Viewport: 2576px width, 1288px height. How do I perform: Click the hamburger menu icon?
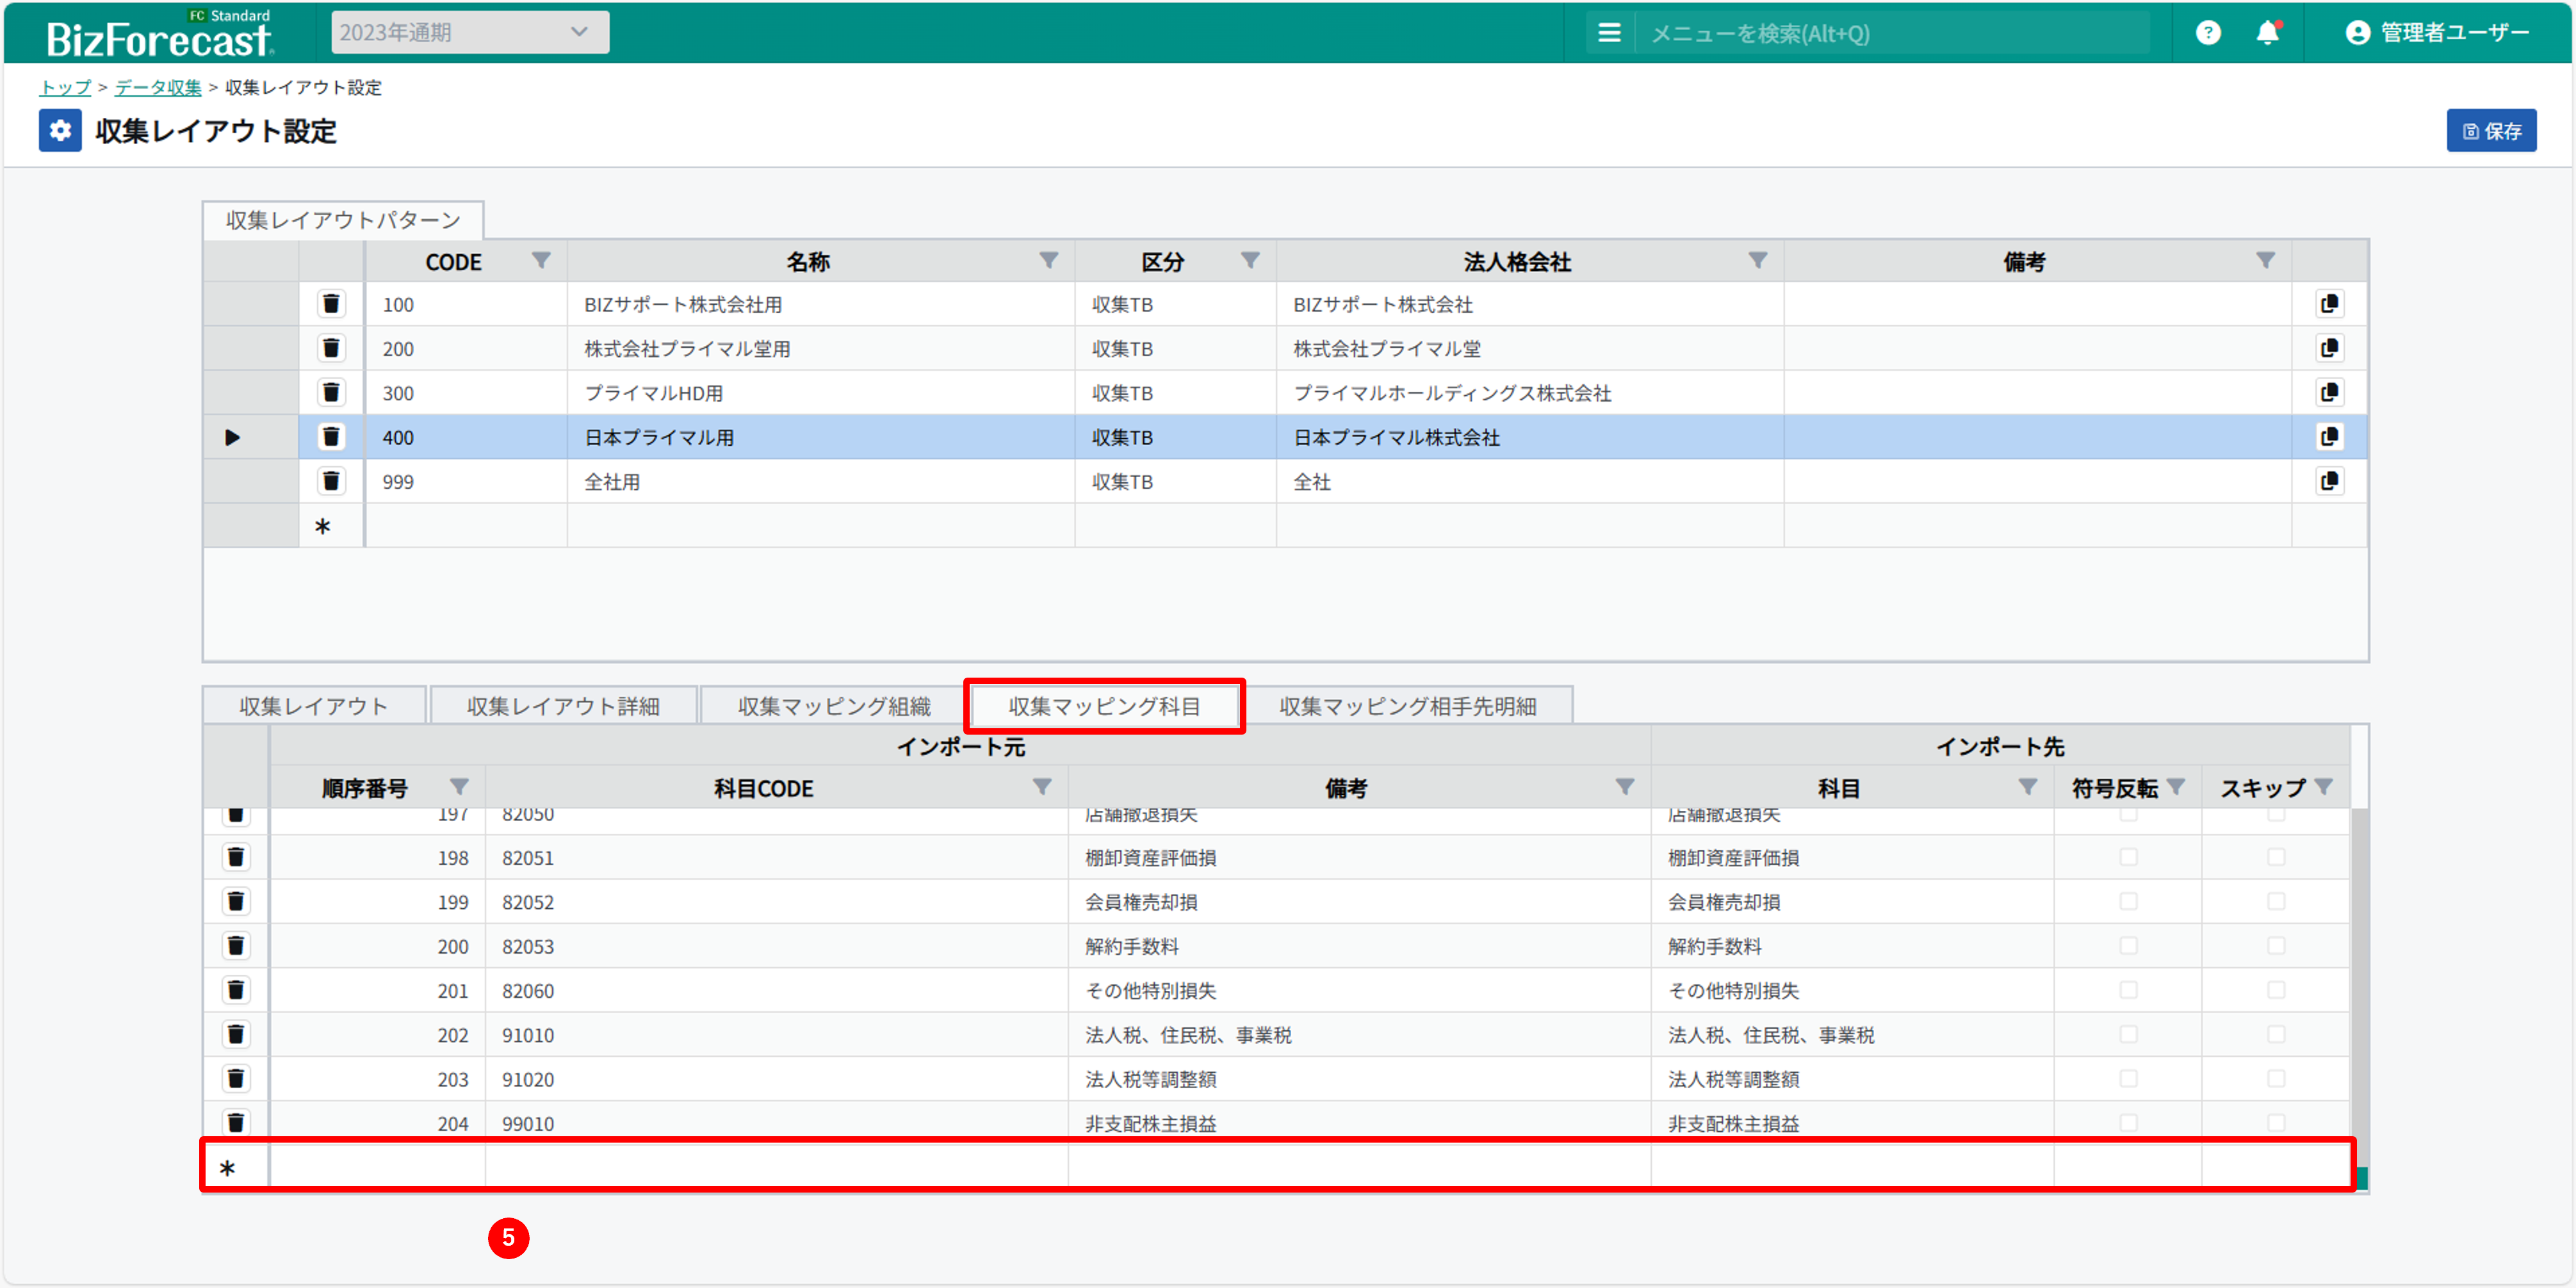[x=1609, y=33]
